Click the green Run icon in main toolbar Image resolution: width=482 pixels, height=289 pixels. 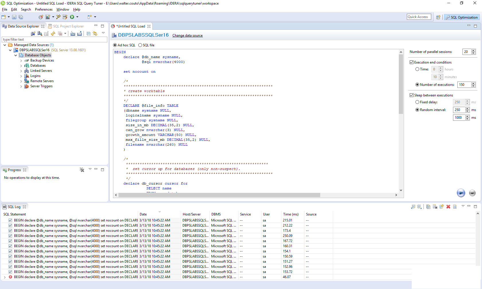coord(72,17)
